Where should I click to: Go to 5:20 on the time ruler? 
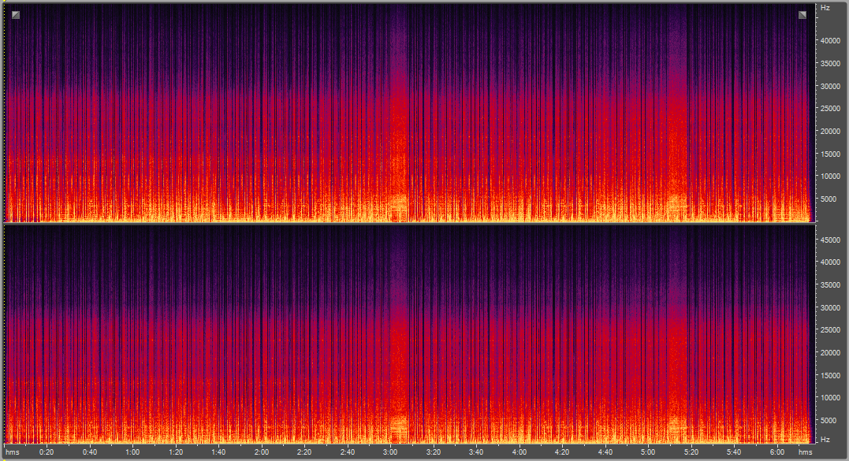point(691,452)
